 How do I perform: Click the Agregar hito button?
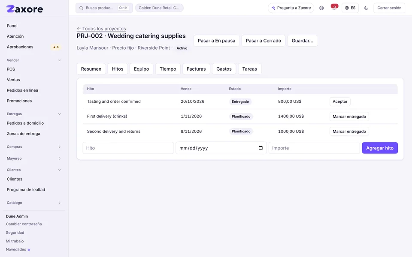pyautogui.click(x=380, y=148)
